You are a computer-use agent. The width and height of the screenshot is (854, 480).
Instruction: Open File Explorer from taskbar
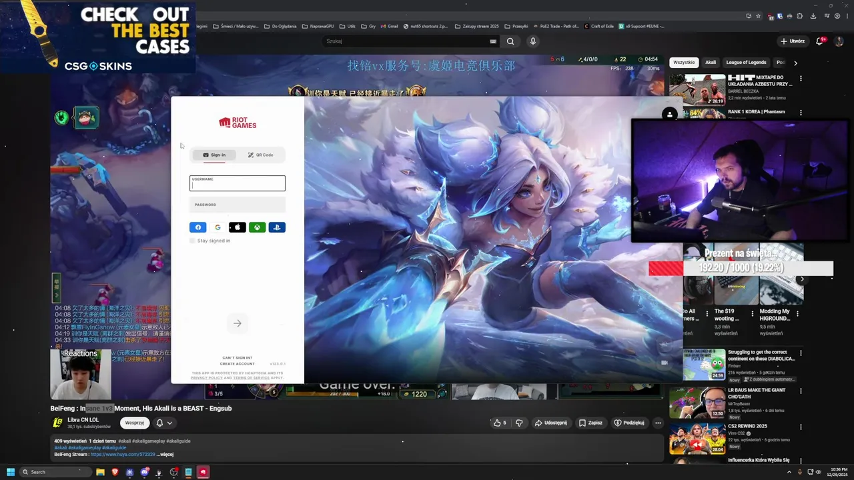(100, 472)
